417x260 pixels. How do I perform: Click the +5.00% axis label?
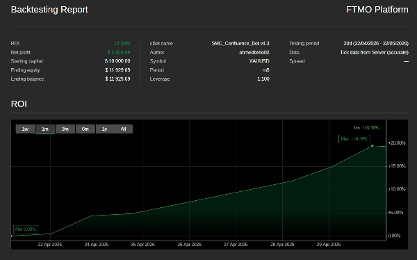[395, 212]
